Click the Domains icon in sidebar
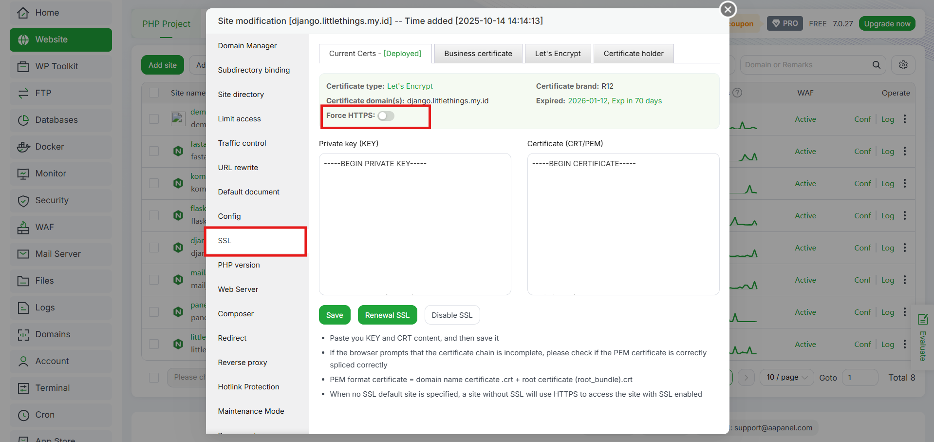This screenshot has height=442, width=934. 23,334
